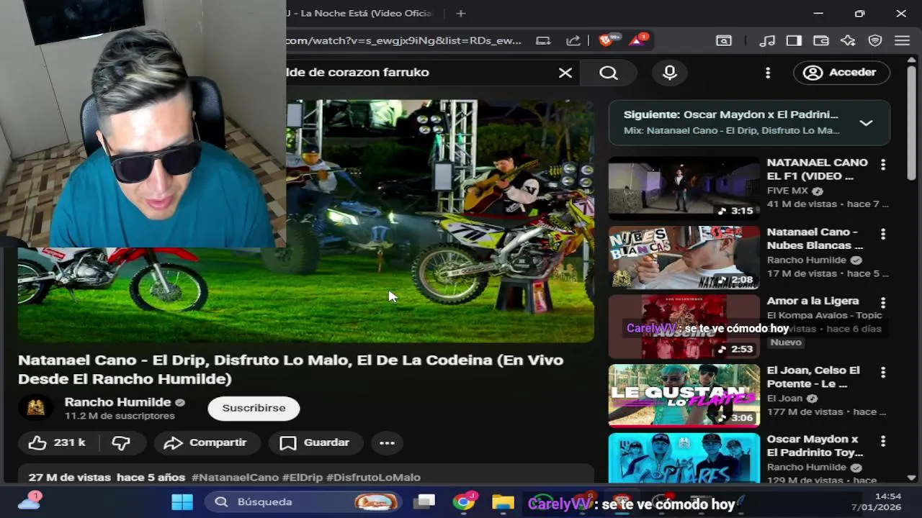922x518 pixels.
Task: Open more actions for the video
Action: coord(387,442)
